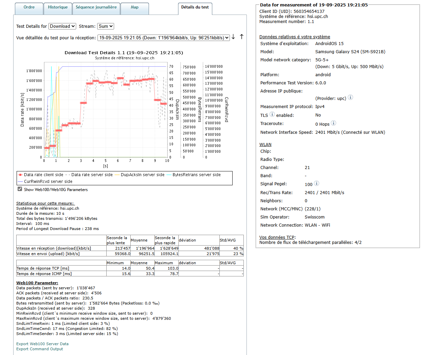
Task: Open Signal Pegel info icon
Action: [317, 184]
